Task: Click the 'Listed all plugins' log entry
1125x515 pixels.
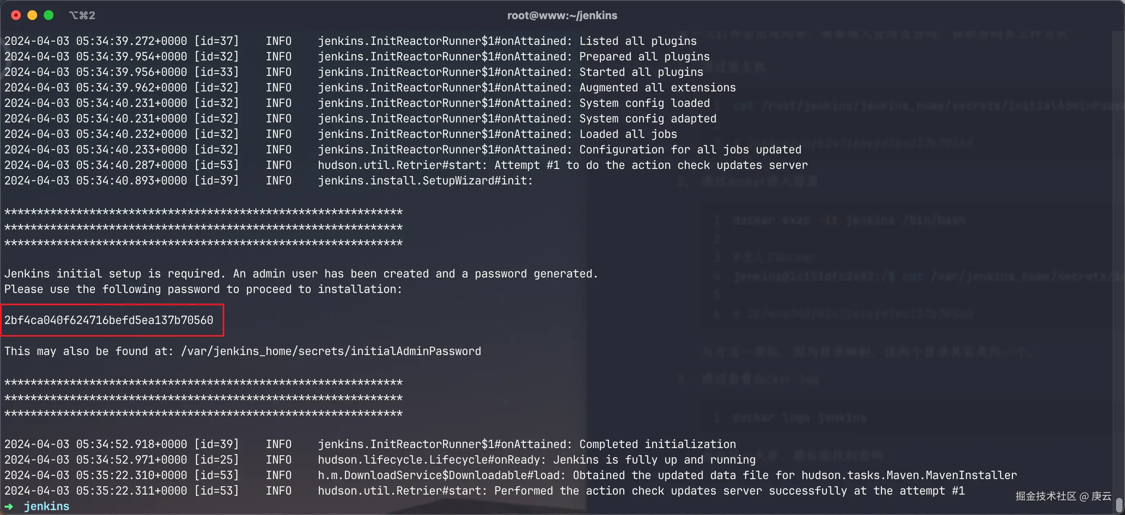Action: coord(350,41)
